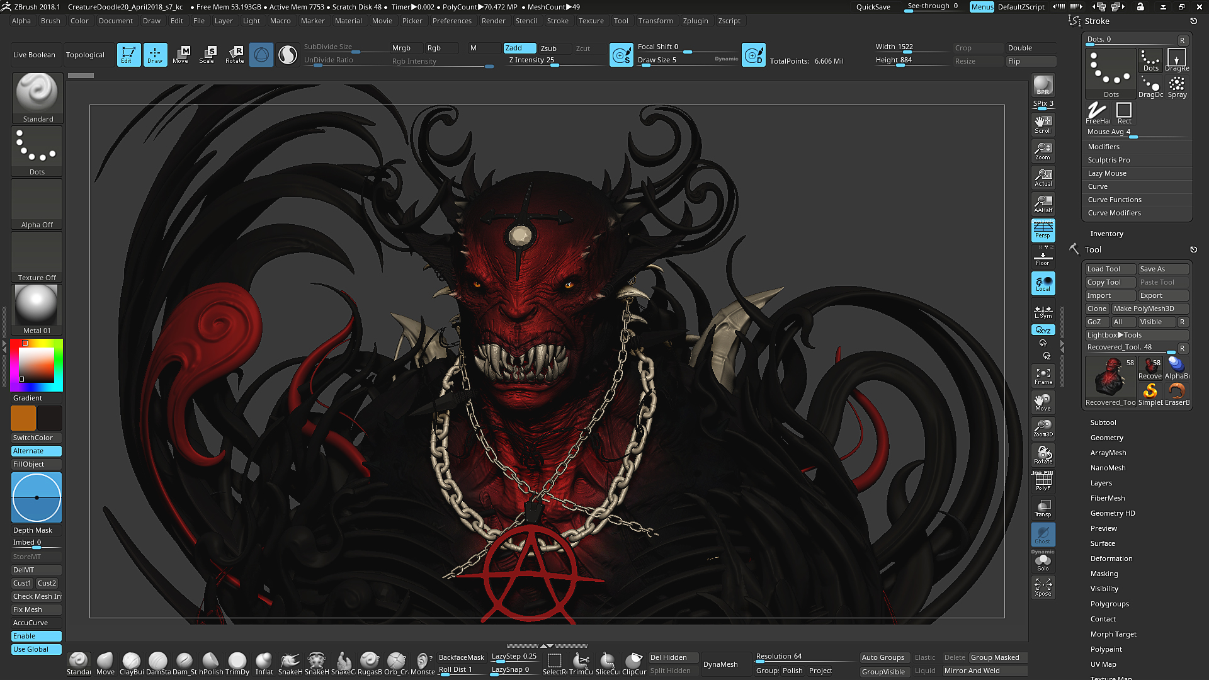This screenshot has height=680, width=1209.
Task: Select the Recovered_Tool thumbnail
Action: (1111, 382)
